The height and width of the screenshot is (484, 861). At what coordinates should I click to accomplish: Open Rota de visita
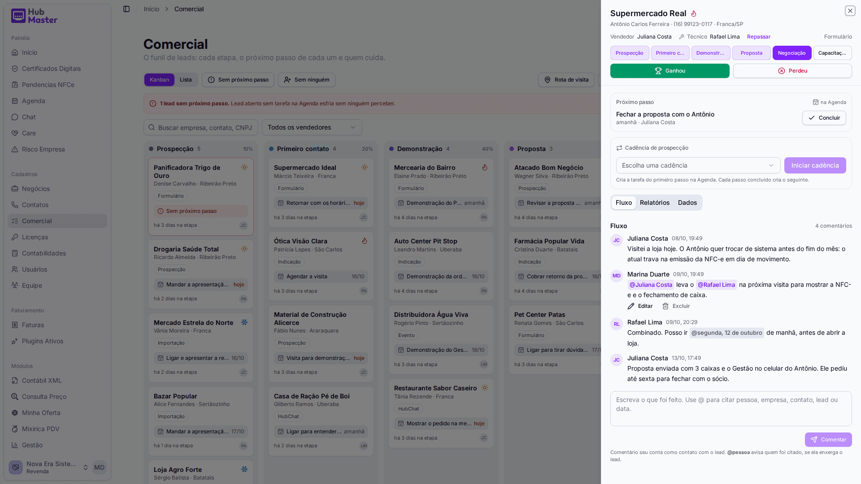coord(566,80)
